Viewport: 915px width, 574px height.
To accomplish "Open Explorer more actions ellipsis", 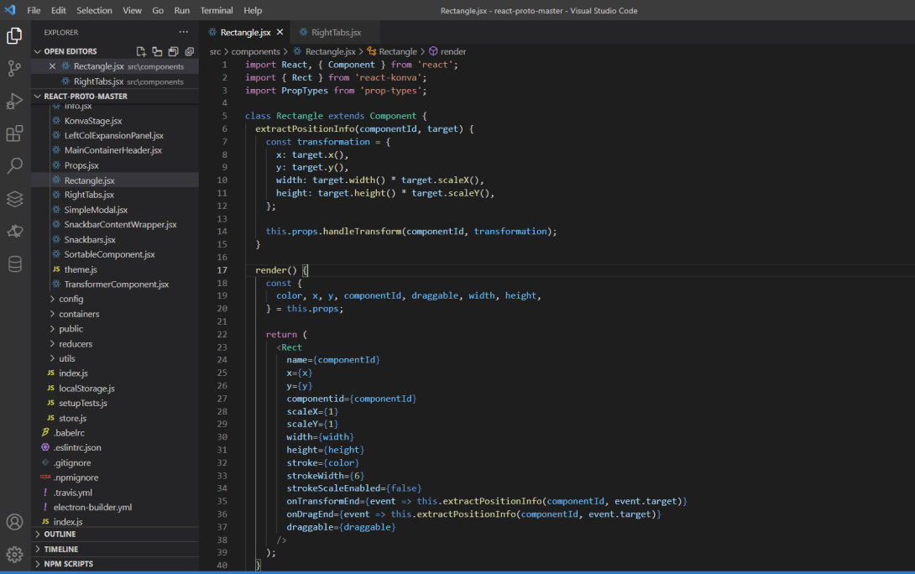I will point(184,32).
